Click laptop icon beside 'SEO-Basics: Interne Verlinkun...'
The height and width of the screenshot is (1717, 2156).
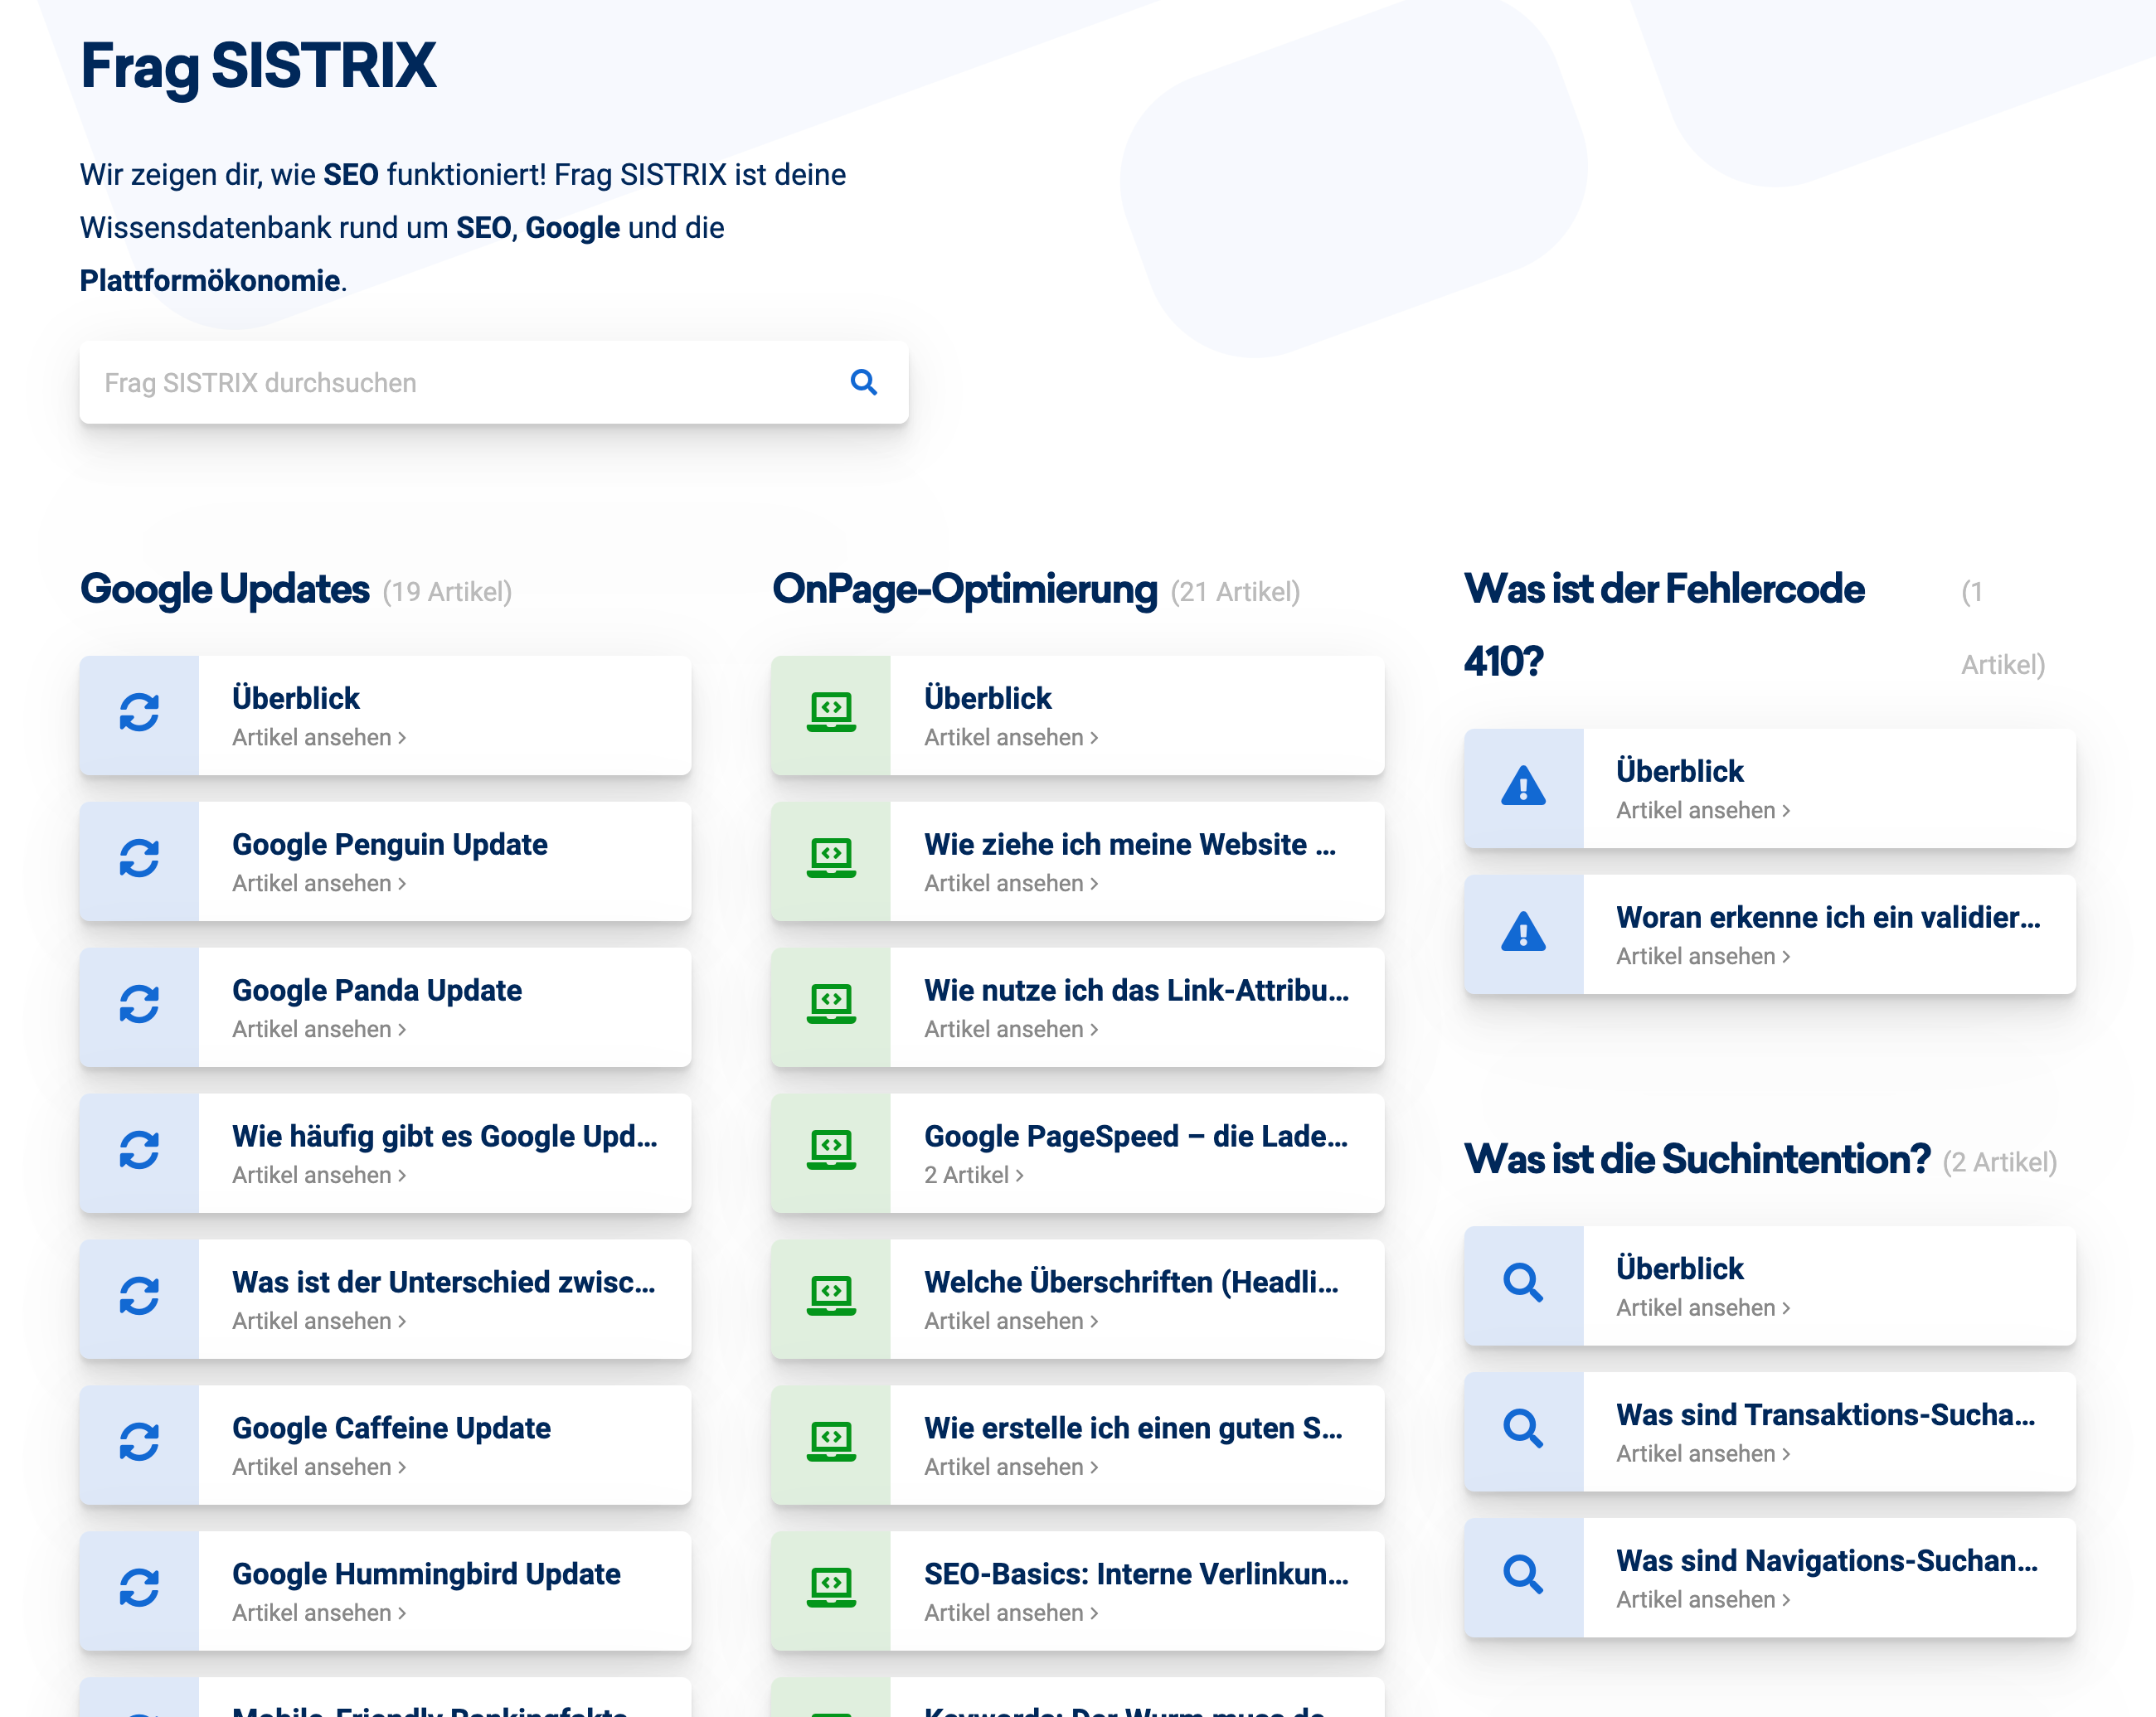(x=831, y=1589)
